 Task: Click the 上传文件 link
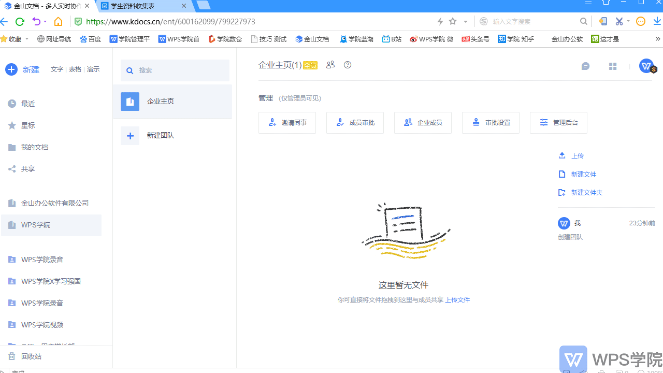tap(457, 300)
